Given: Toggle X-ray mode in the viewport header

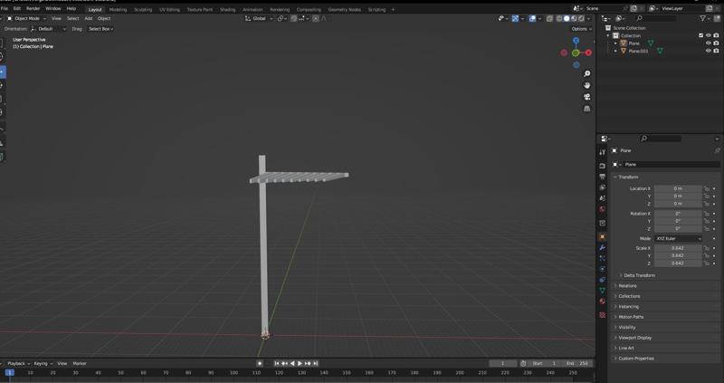Looking at the screenshot, I should (549, 18).
